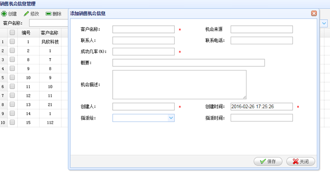Check the checkbox for row 7 编号 12
This screenshot has height=177, width=330.
click(x=12, y=95)
